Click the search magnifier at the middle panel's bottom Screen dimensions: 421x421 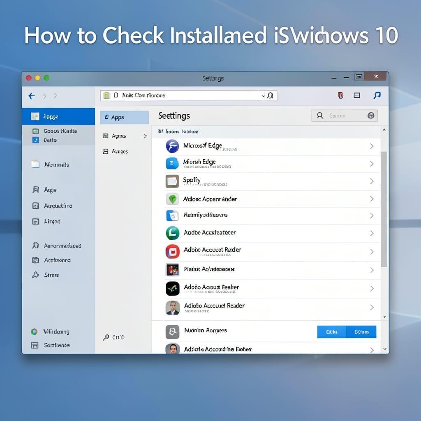(x=106, y=337)
